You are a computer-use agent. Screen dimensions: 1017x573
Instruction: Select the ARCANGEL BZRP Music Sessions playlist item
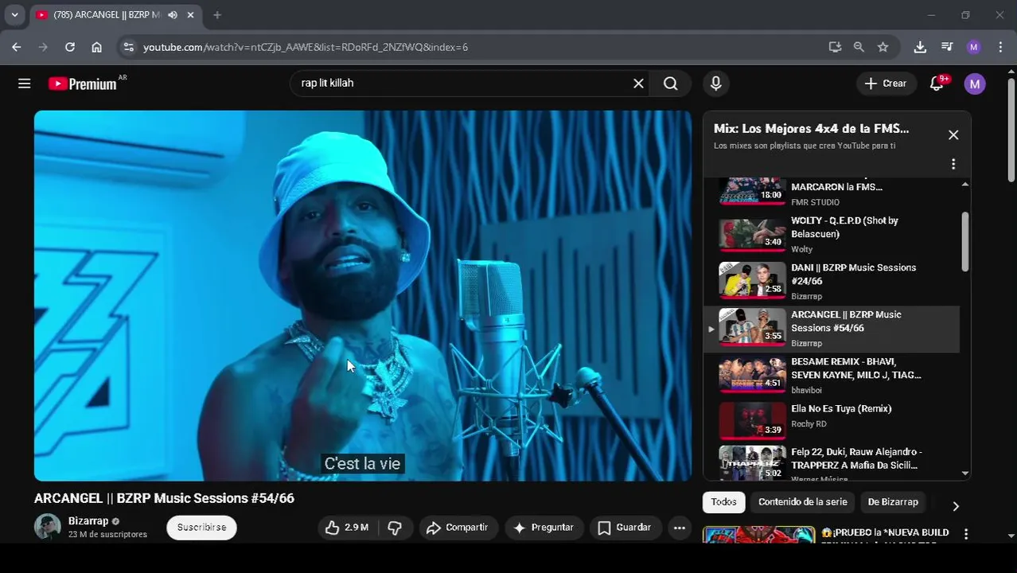tap(832, 329)
